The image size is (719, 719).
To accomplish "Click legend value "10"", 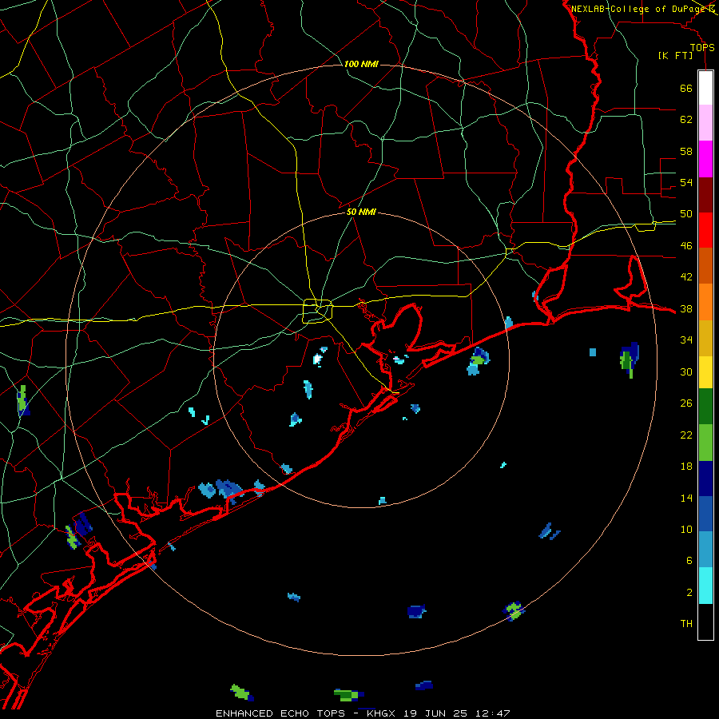I will (x=686, y=530).
